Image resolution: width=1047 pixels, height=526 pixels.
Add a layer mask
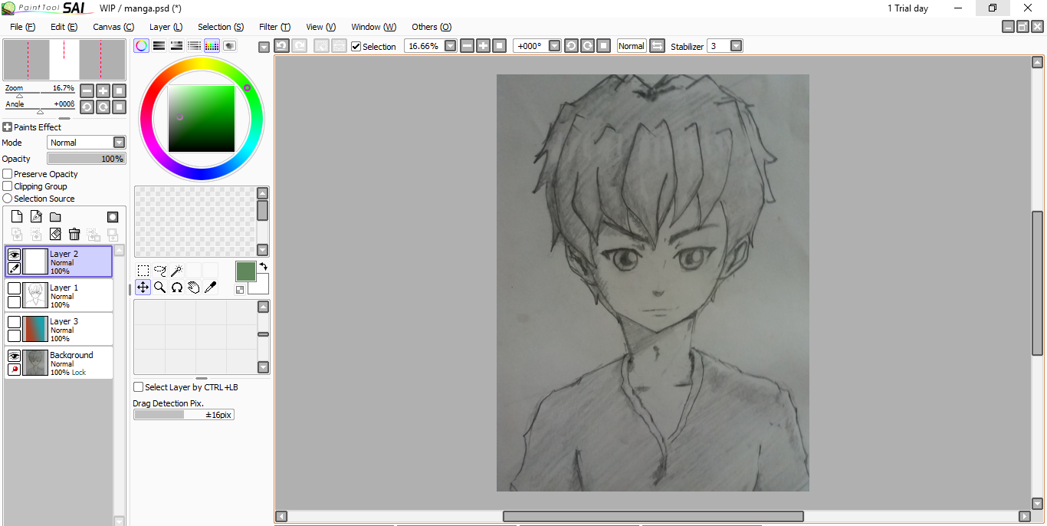[113, 217]
